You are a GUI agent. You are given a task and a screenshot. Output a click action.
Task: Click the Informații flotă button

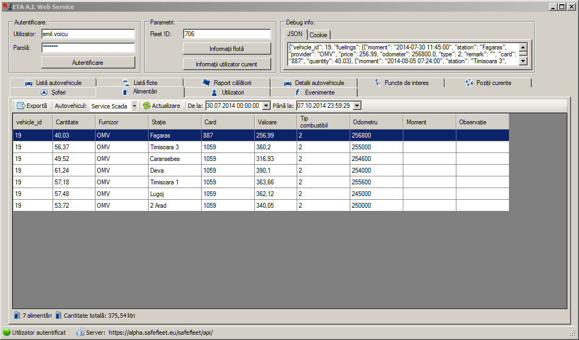[x=227, y=48]
